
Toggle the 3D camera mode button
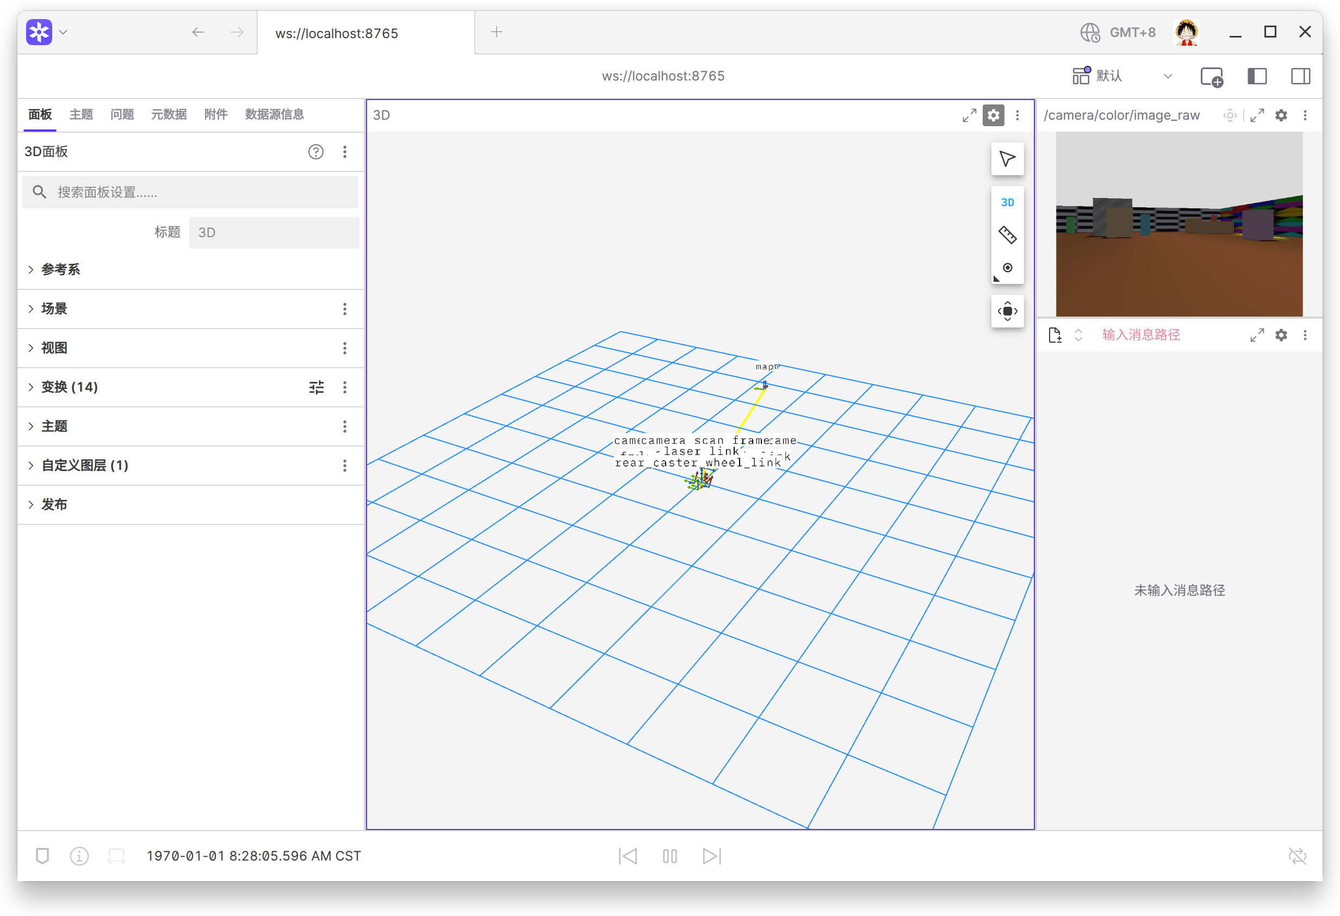pyautogui.click(x=1007, y=202)
